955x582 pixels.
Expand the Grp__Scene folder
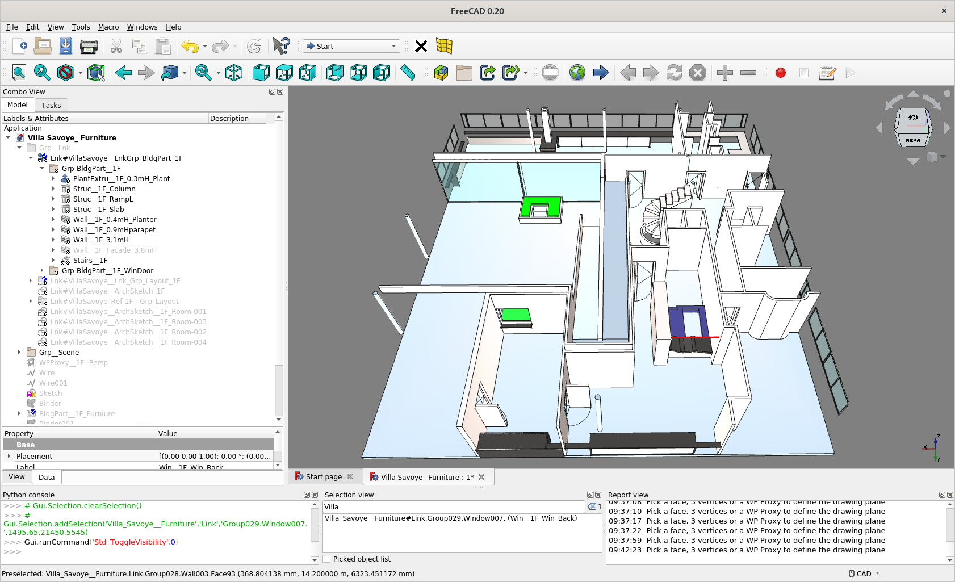click(x=19, y=352)
